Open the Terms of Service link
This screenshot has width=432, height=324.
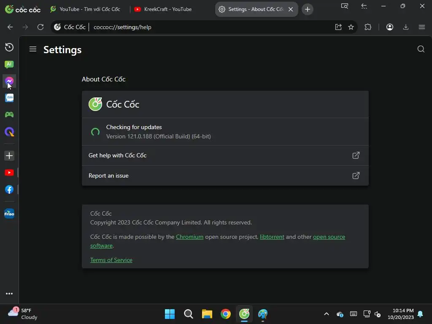(x=111, y=260)
